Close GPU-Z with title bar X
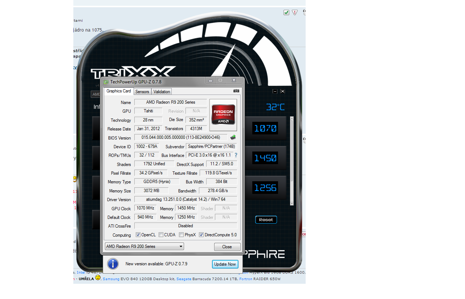 pyautogui.click(x=234, y=80)
